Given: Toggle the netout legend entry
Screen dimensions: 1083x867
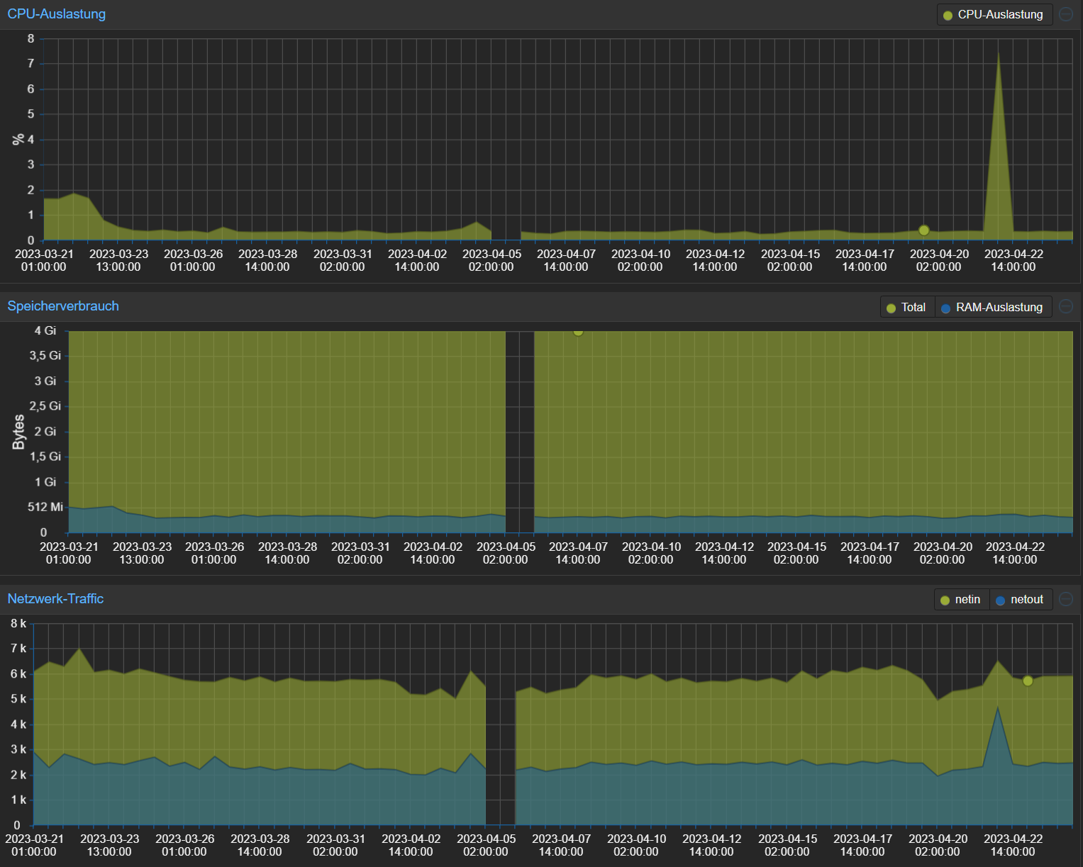Looking at the screenshot, I should 1019,600.
